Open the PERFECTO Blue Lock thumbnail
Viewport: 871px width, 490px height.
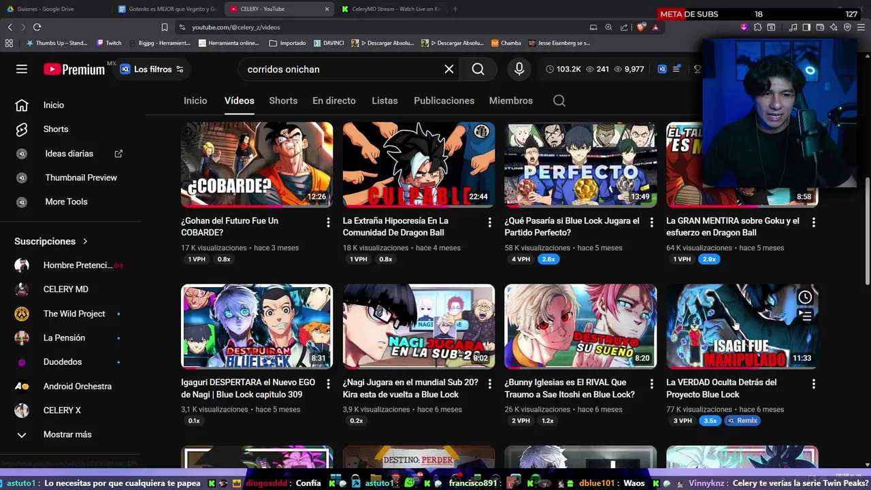[580, 164]
